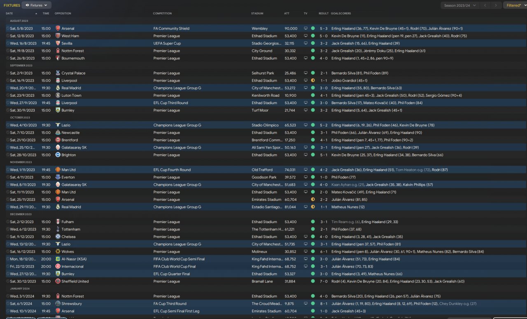Tick the circle beside Sat, 5/8/2023
The width and height of the screenshot is (527, 319).
[7, 28]
